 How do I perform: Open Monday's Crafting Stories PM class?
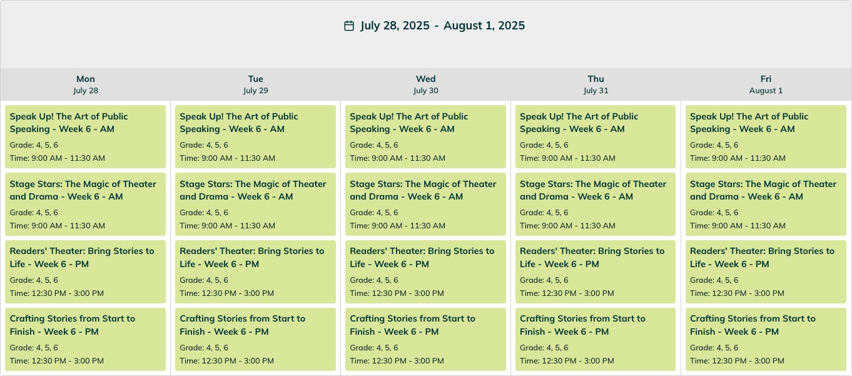(x=85, y=339)
